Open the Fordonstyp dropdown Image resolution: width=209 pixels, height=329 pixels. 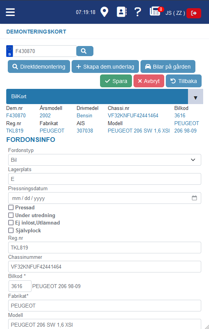click(105, 160)
